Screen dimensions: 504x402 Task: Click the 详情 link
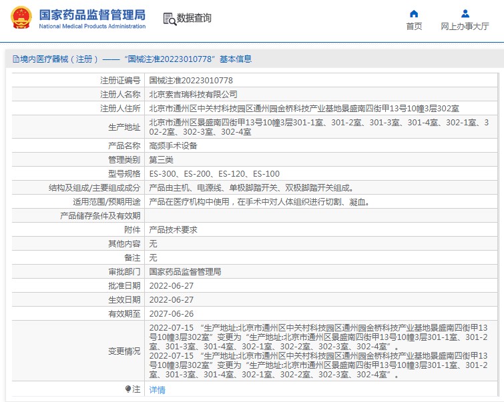(x=157, y=389)
